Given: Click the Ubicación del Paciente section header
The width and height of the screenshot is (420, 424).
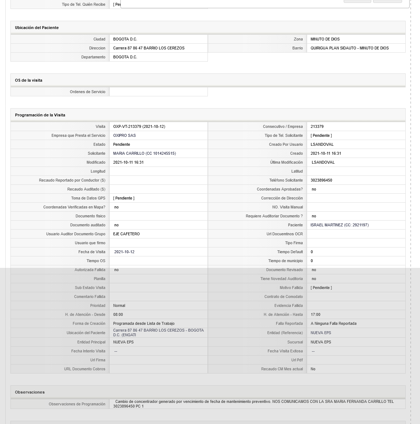Looking at the screenshot, I should 208,28.
